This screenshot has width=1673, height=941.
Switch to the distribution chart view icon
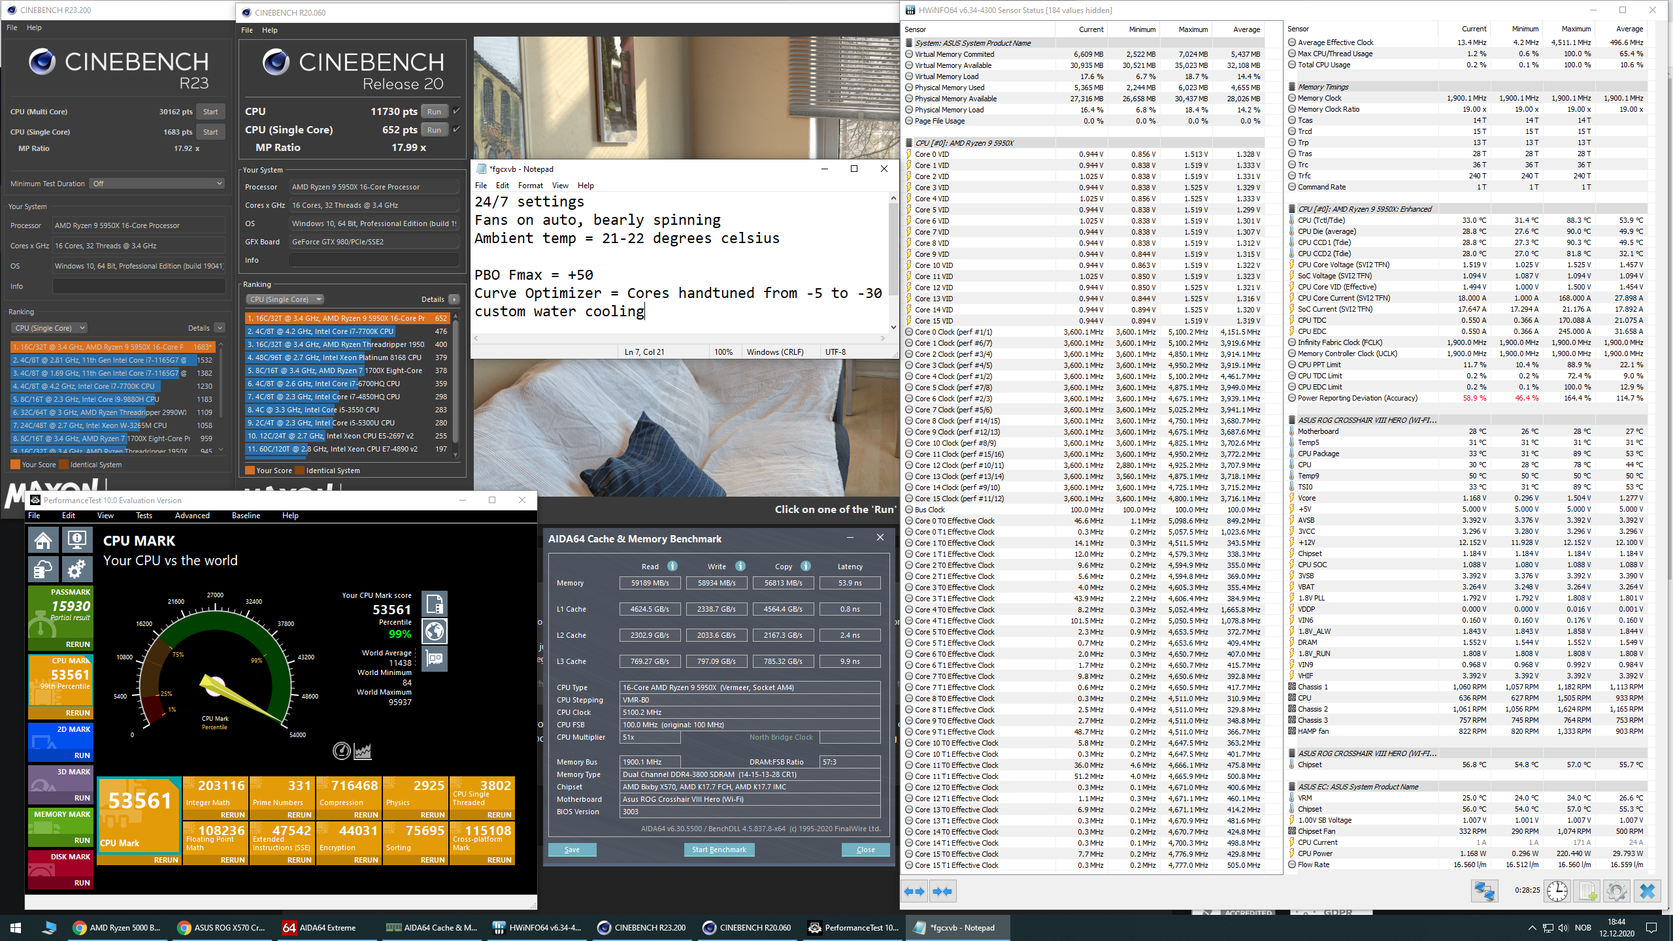pos(363,751)
